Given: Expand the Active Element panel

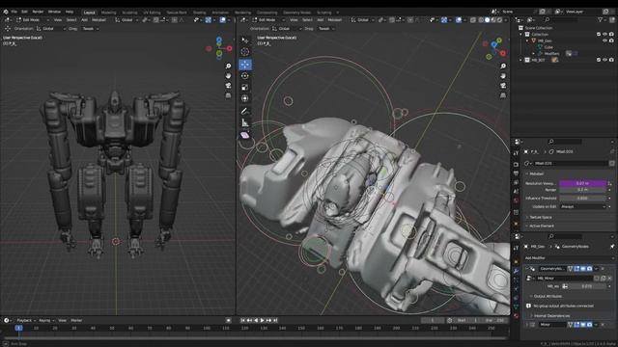Looking at the screenshot, I should [x=542, y=226].
